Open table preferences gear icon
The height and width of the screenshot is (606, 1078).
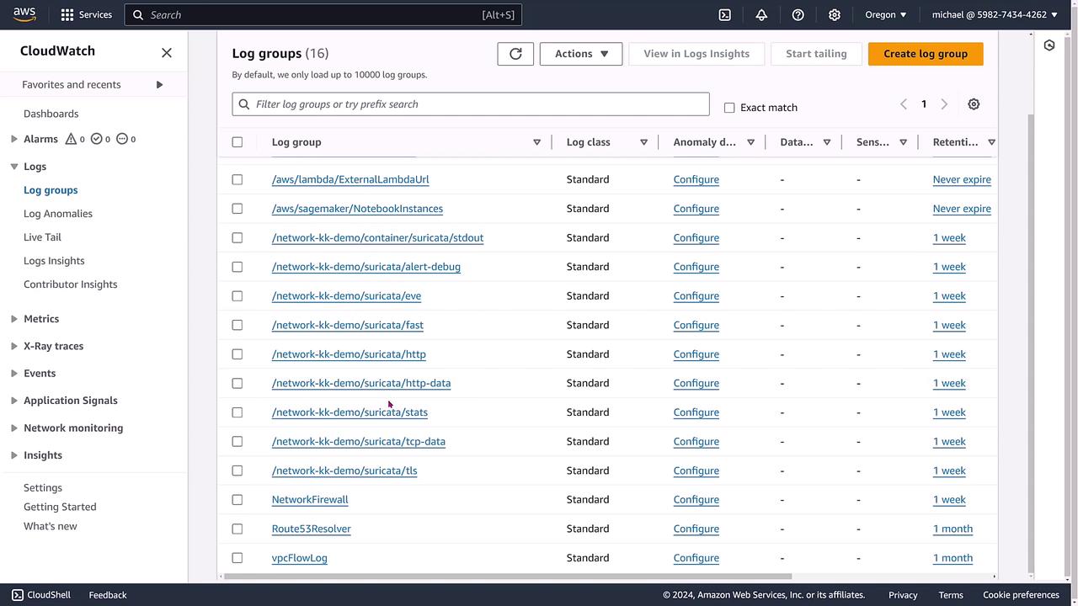pos(974,104)
